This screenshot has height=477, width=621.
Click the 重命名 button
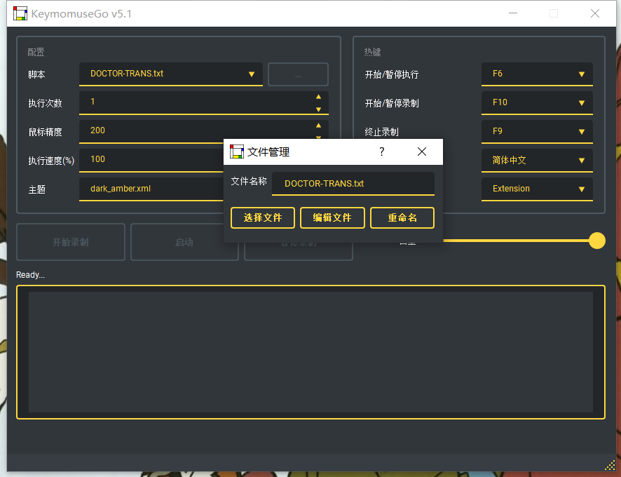tap(402, 218)
